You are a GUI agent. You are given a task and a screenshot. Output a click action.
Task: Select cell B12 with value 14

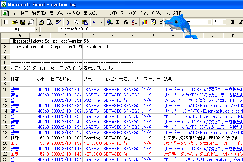tap(40, 100)
